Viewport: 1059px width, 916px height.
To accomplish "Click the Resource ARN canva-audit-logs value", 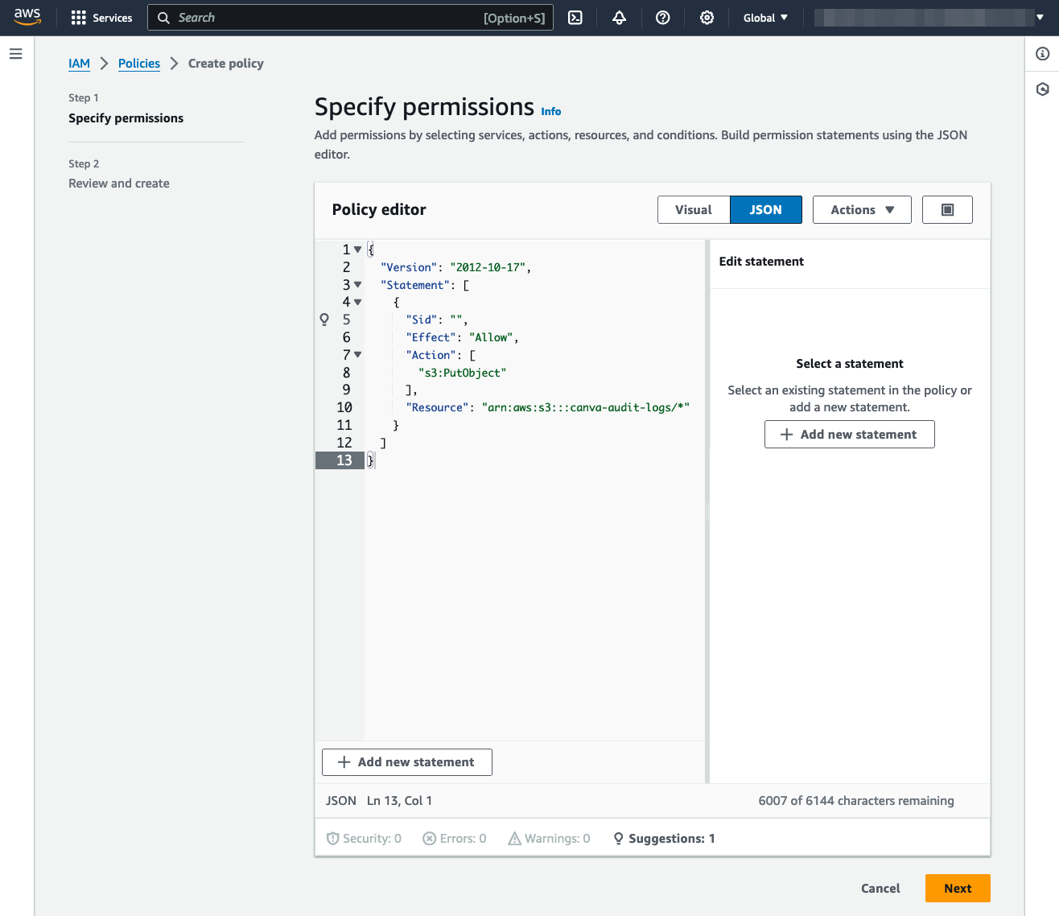I will [x=586, y=408].
